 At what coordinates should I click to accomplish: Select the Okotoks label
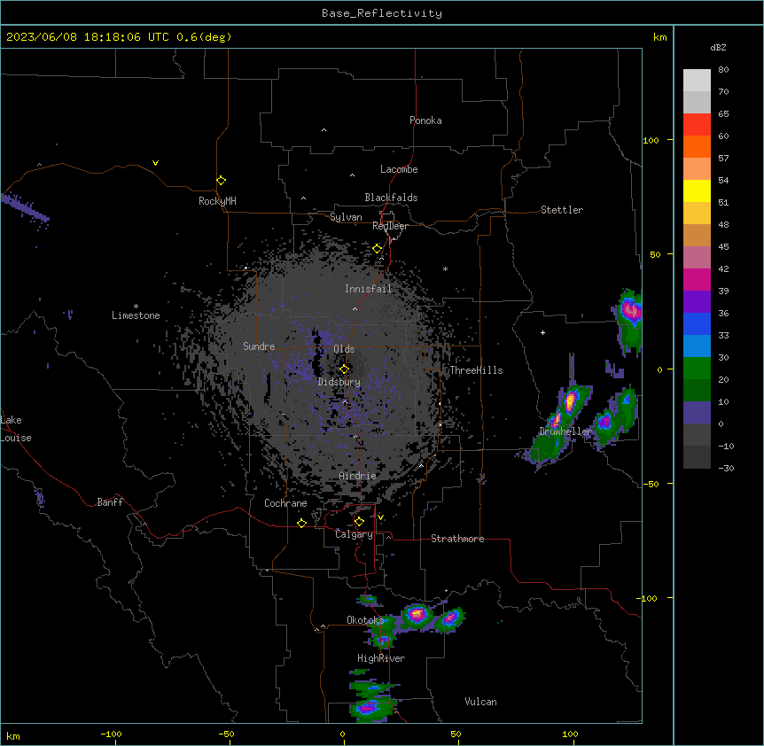pyautogui.click(x=365, y=620)
